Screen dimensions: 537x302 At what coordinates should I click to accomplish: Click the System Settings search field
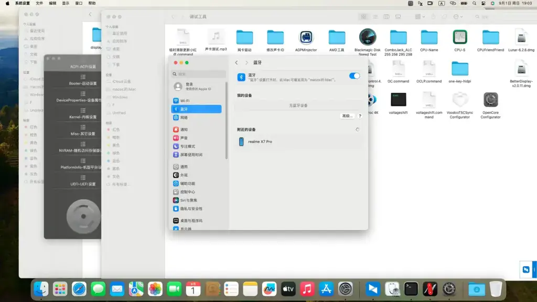(199, 74)
